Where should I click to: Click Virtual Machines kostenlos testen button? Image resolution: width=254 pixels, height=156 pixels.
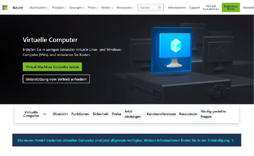point(52,67)
